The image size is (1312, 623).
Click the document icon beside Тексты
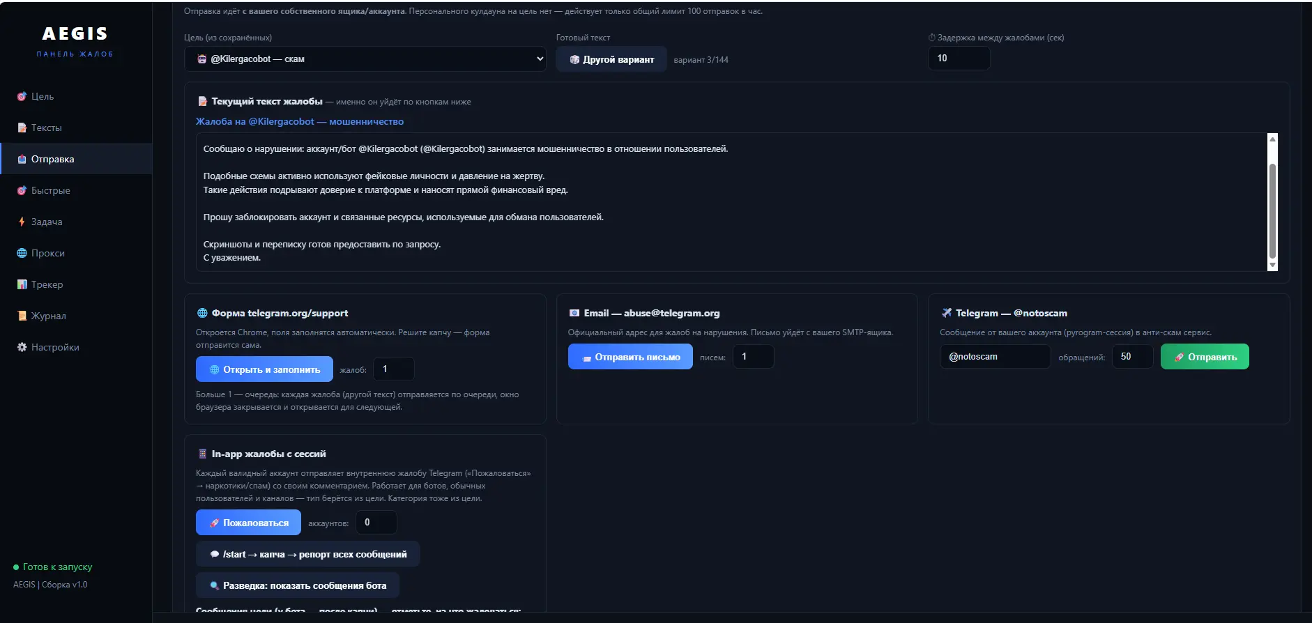pyautogui.click(x=22, y=128)
